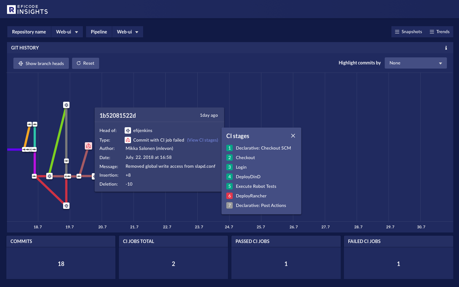Open the Pipeline Web-ui dropdown
Image resolution: width=459 pixels, height=287 pixels.
pyautogui.click(x=127, y=32)
